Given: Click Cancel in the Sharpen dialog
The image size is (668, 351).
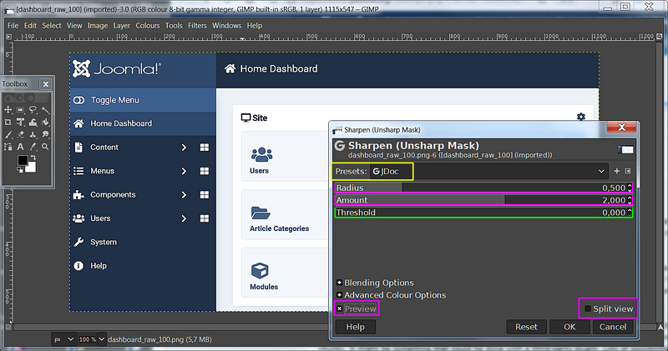Looking at the screenshot, I should [x=613, y=327].
